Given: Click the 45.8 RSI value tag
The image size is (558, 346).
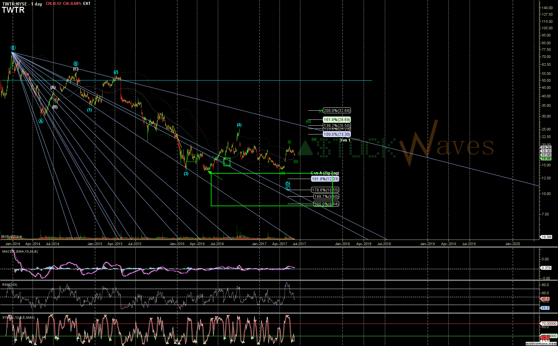Looking at the screenshot, I should pos(545,299).
